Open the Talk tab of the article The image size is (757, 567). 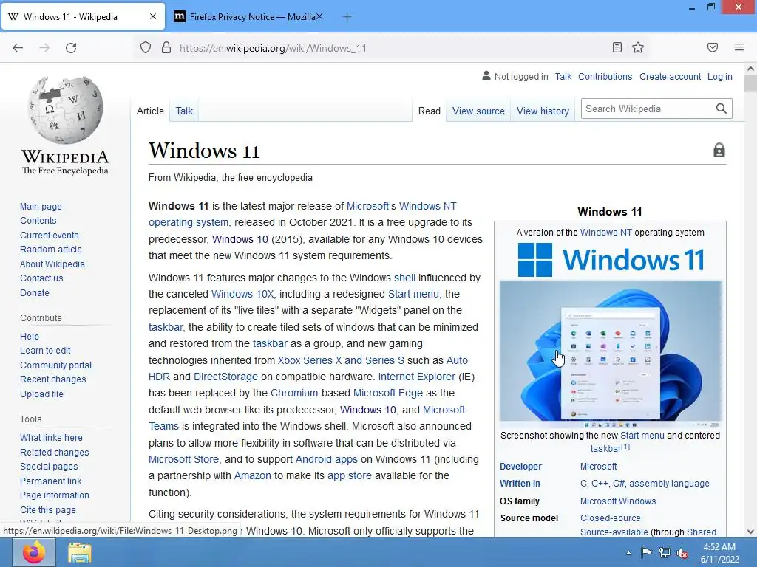click(x=184, y=111)
